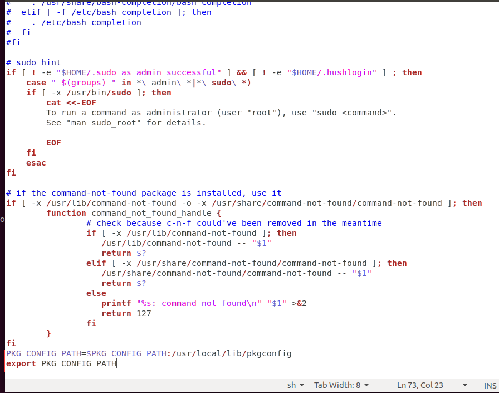Click the 'cat <<-EOF' line

point(71,103)
